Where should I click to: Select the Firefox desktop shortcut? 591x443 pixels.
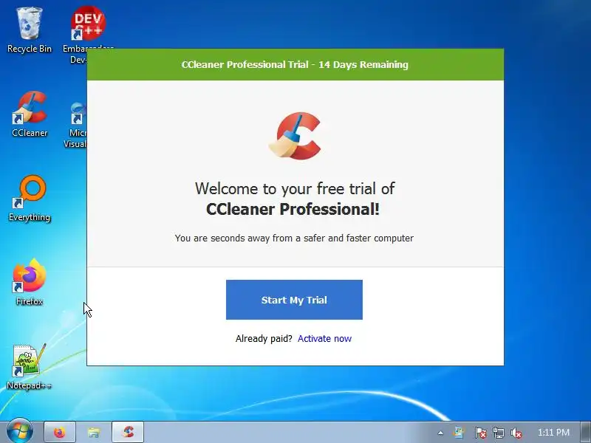[30, 283]
